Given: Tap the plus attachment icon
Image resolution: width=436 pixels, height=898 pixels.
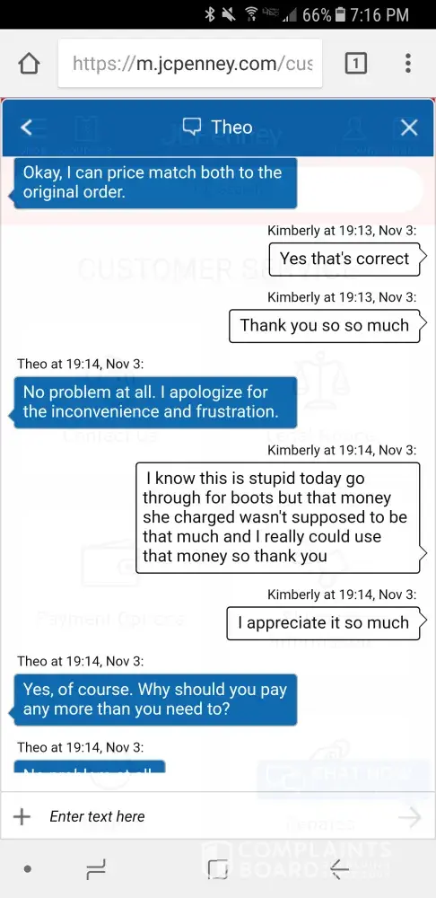Looking at the screenshot, I should tap(22, 816).
